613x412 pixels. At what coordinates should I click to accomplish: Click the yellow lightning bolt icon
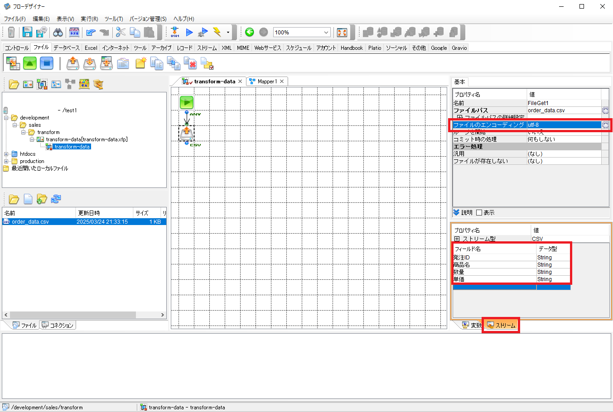217,32
